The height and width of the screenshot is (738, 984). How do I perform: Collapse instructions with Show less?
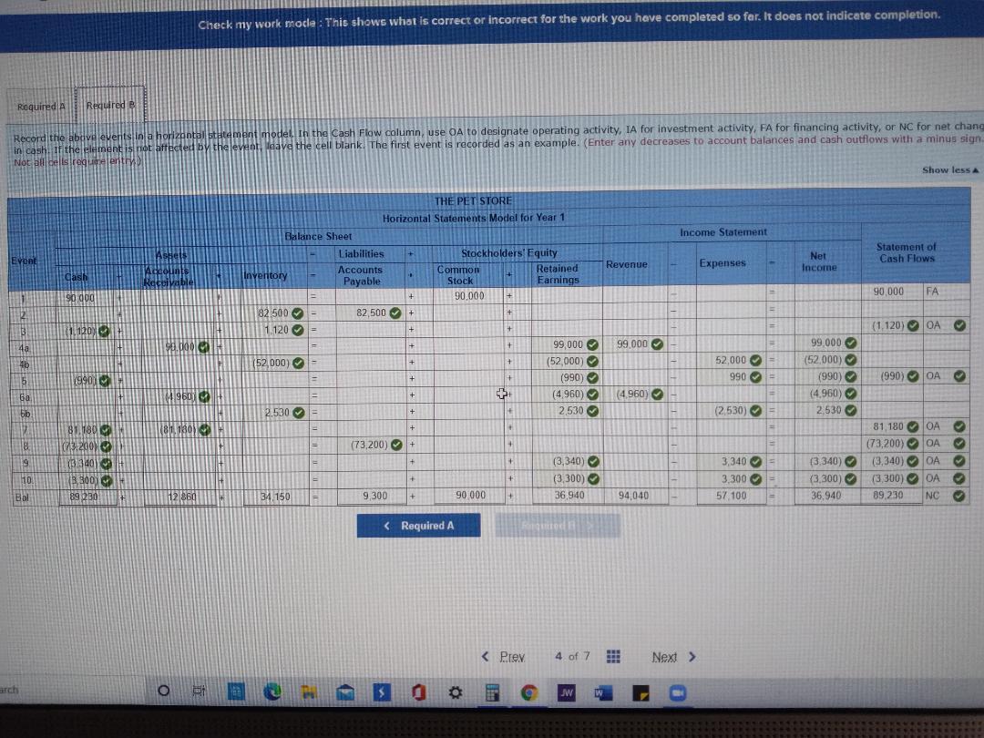[x=950, y=170]
